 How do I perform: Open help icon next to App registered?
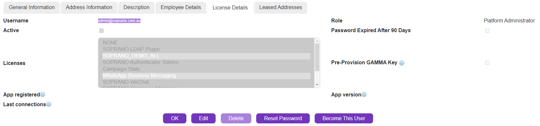(43, 95)
